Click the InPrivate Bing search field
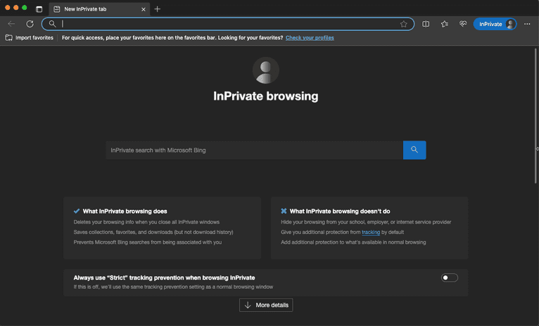The image size is (539, 326). tap(253, 150)
